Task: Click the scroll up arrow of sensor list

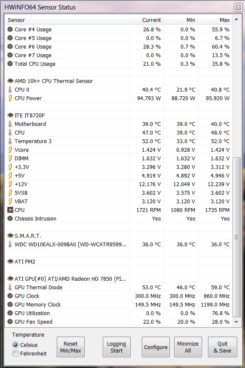Action: 236,19
